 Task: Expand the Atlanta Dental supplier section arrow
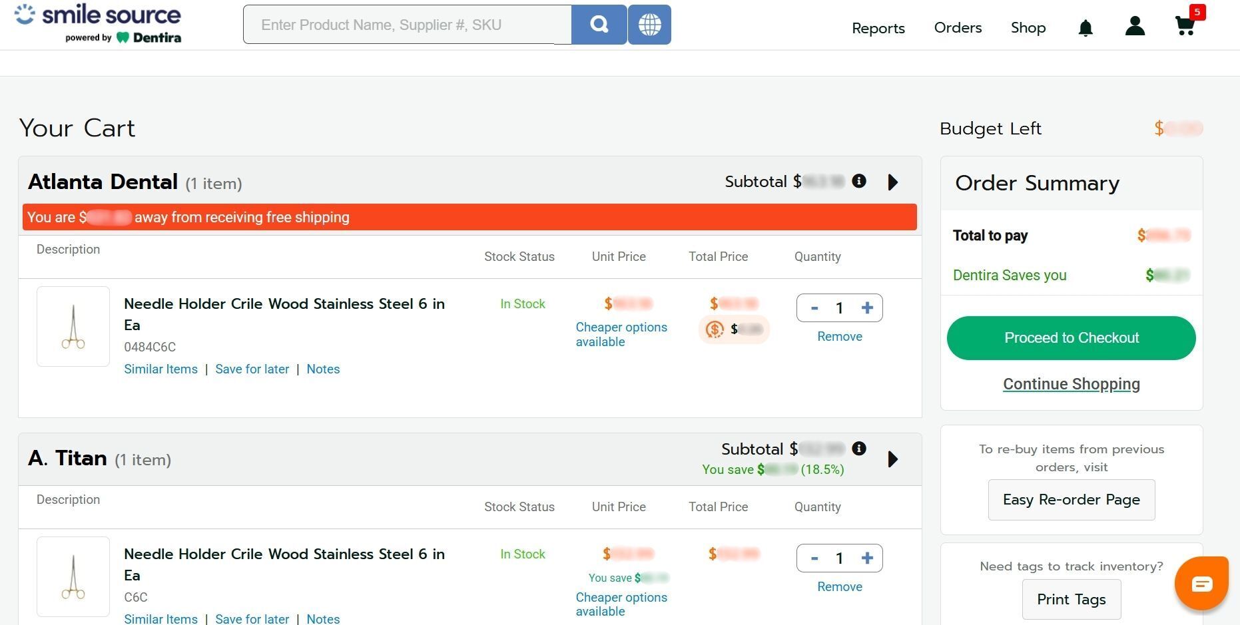[x=893, y=182]
